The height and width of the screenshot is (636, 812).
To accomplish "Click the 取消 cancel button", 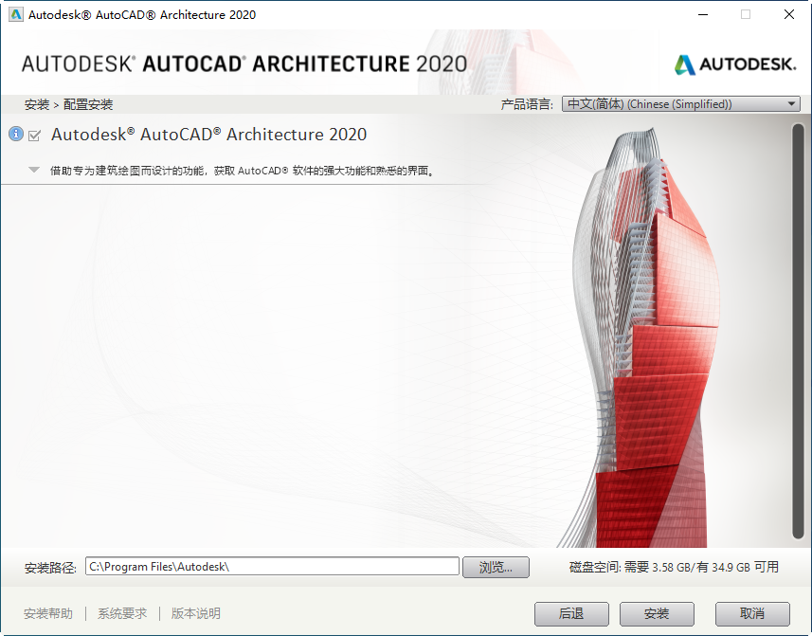I will pyautogui.click(x=752, y=614).
